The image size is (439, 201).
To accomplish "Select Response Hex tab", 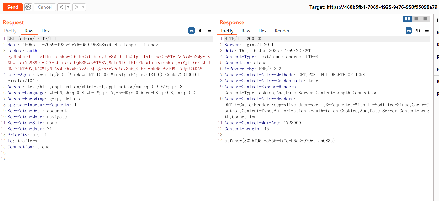I will [x=262, y=31].
